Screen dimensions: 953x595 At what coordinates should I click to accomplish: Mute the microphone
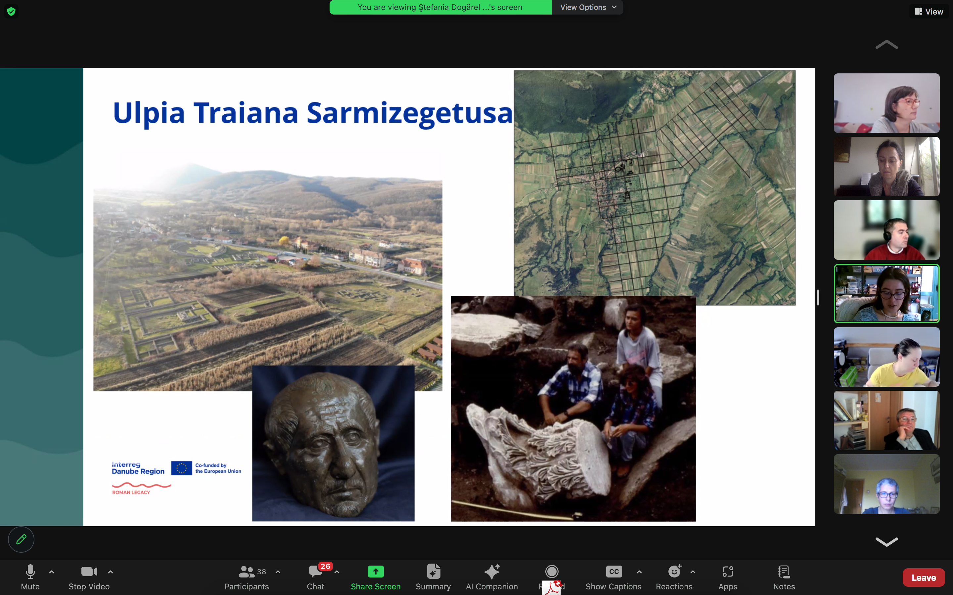[x=30, y=577]
